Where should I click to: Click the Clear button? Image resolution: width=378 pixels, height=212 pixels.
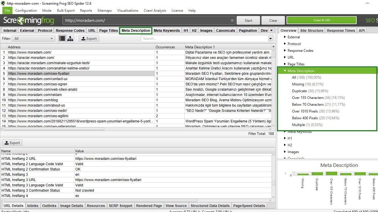click(273, 20)
